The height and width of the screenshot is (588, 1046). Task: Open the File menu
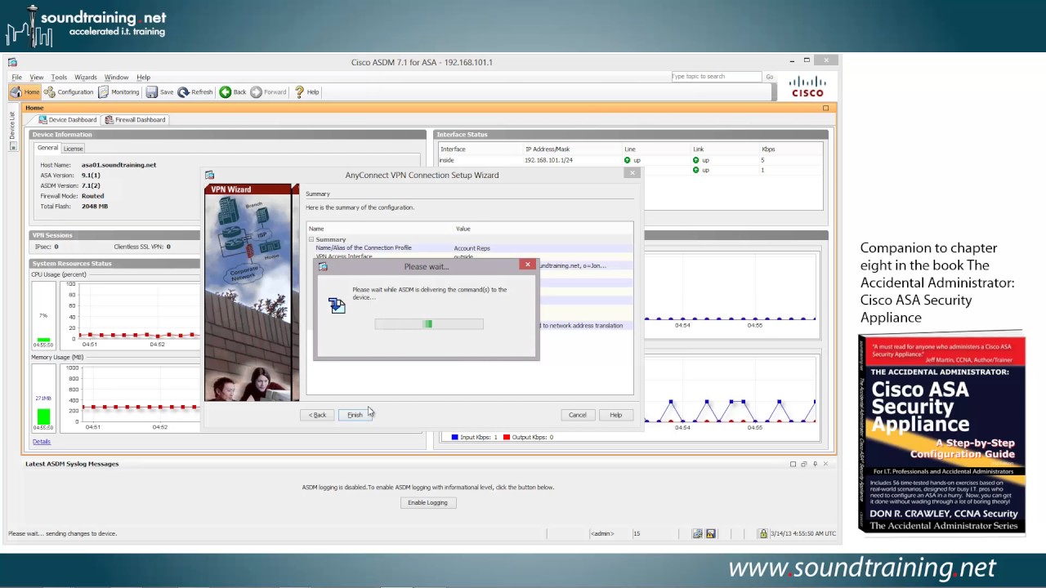(x=16, y=78)
